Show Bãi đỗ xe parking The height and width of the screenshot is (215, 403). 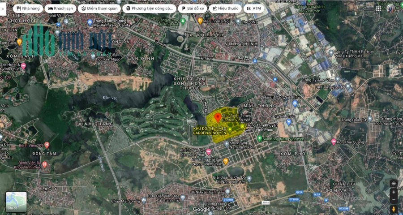(193, 9)
